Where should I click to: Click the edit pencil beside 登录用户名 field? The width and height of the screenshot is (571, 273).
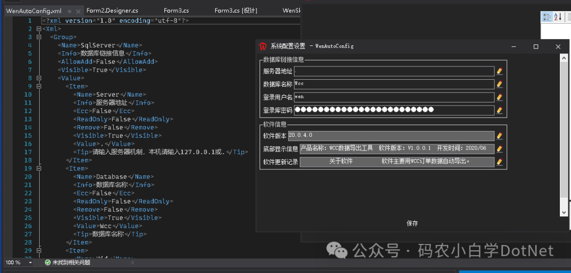[x=500, y=97]
